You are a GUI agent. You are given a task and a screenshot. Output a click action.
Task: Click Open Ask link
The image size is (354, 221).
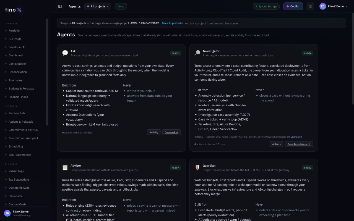pos(171,132)
